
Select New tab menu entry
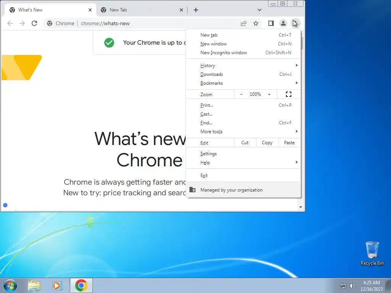coord(243,35)
